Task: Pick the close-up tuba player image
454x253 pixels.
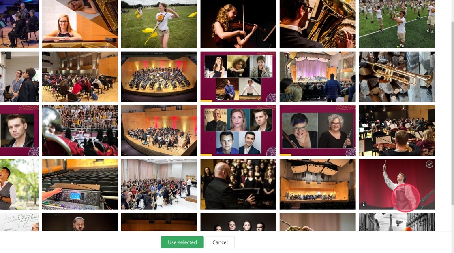Action: (x=317, y=24)
